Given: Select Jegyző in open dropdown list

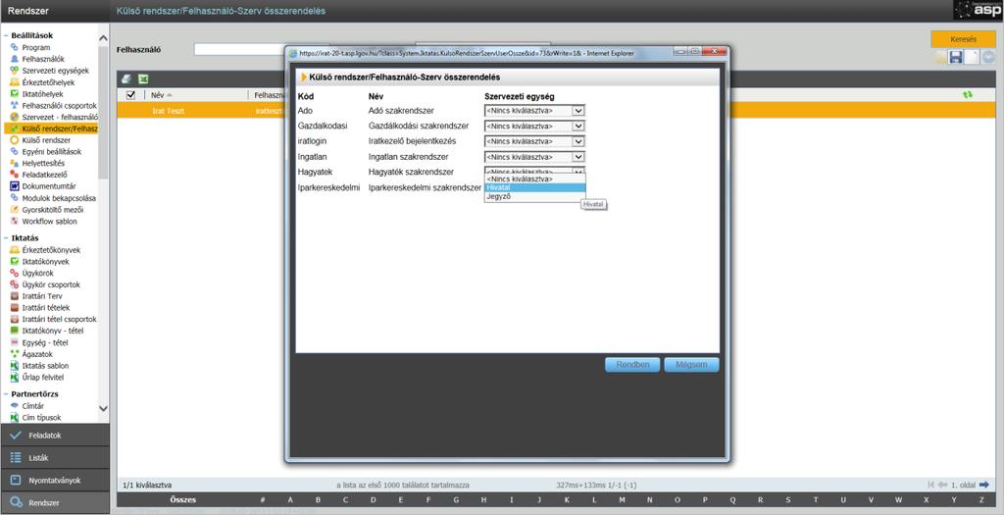Looking at the screenshot, I should [534, 196].
